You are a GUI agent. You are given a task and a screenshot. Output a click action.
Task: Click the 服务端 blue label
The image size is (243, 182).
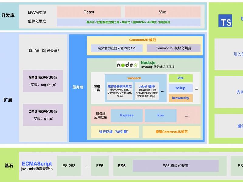click(x=78, y=87)
